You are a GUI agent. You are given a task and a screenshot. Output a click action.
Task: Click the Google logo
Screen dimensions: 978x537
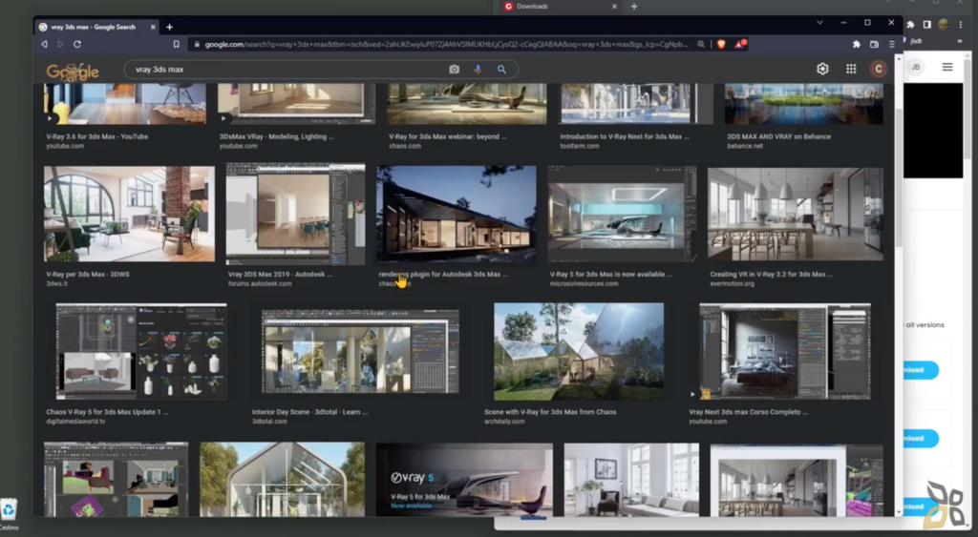point(73,71)
